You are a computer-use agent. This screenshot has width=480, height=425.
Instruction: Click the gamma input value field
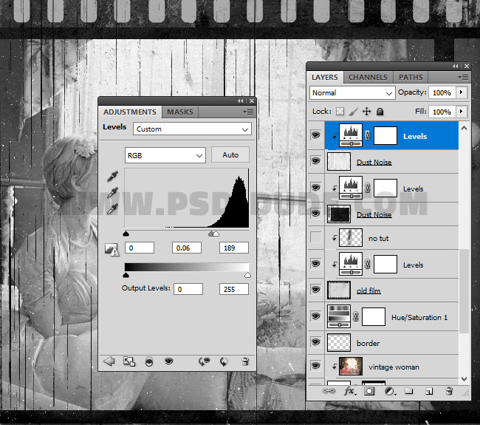pos(187,248)
